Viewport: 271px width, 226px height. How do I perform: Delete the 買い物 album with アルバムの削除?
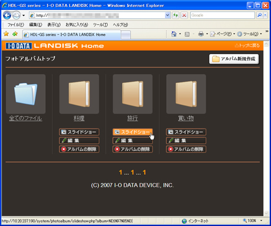tap(186, 149)
